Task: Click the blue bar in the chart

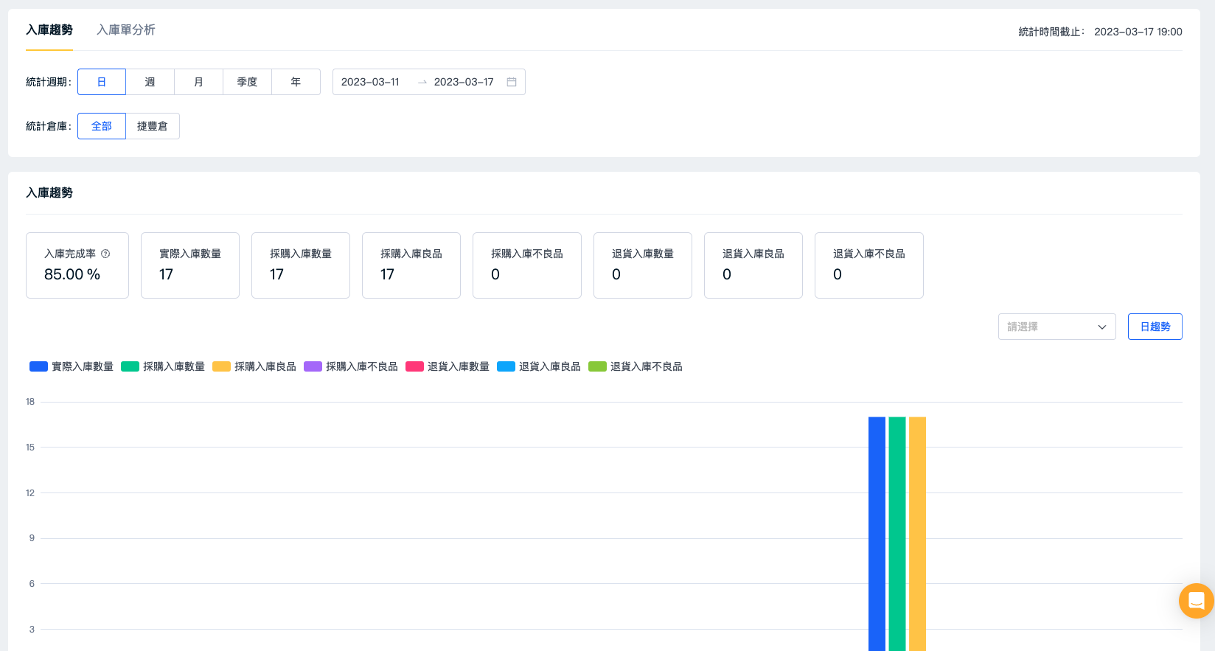Action: pos(877,534)
